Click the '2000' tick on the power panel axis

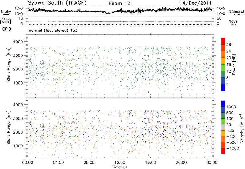click(x=18, y=69)
